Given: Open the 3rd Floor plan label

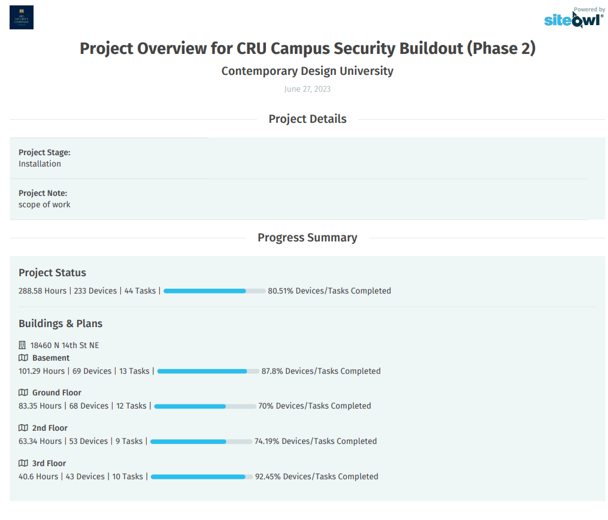Looking at the screenshot, I should [49, 463].
